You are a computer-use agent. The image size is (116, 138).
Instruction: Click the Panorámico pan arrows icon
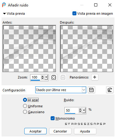[95, 77]
